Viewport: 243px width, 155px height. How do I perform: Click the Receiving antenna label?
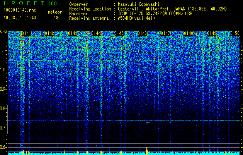point(89,18)
